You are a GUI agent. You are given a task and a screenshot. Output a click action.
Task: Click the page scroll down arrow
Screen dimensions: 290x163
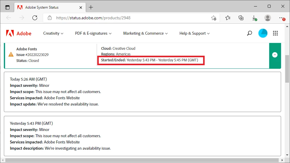click(287, 155)
